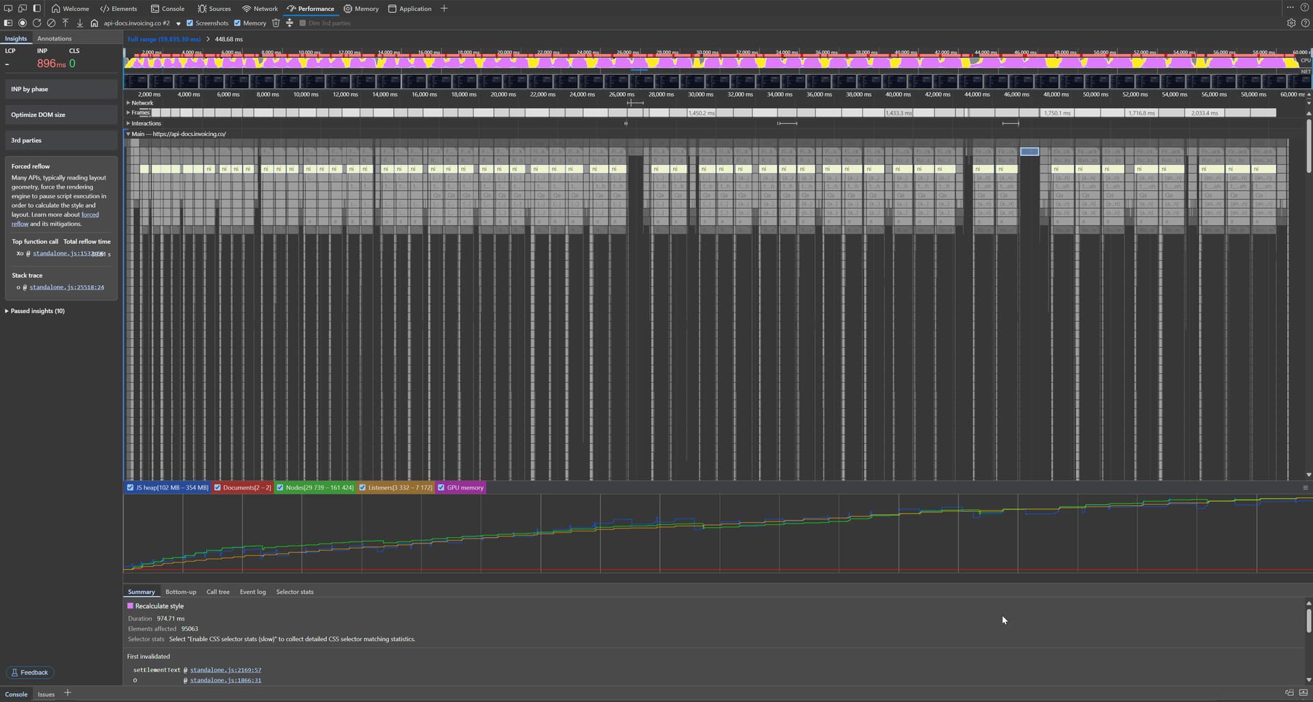Toggle Documents counter checkbox
The image size is (1313, 702).
click(217, 487)
